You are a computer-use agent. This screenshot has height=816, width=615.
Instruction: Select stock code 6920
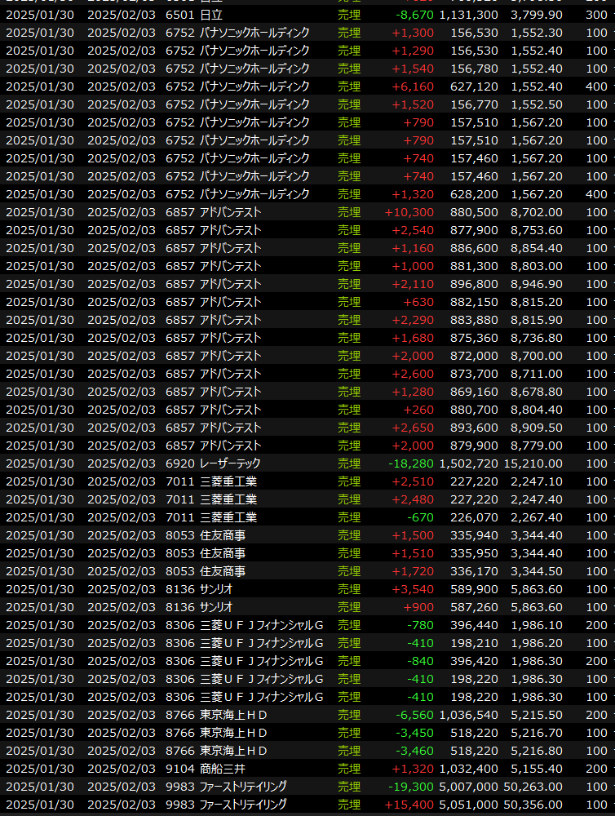(x=179, y=463)
